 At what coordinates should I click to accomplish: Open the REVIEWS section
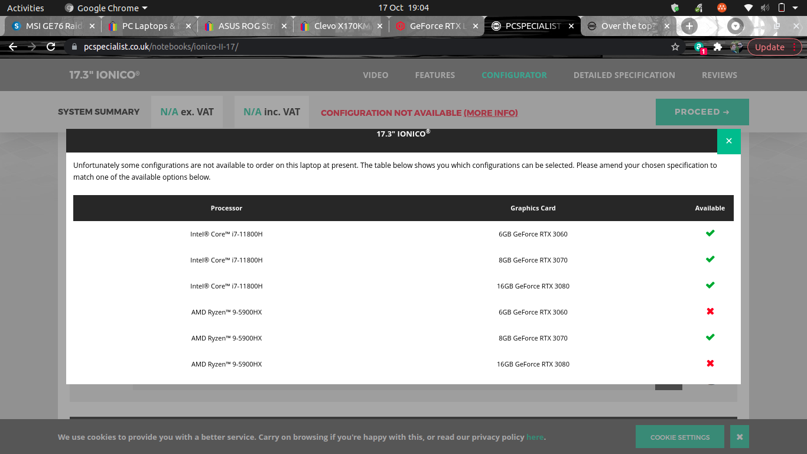tap(720, 75)
